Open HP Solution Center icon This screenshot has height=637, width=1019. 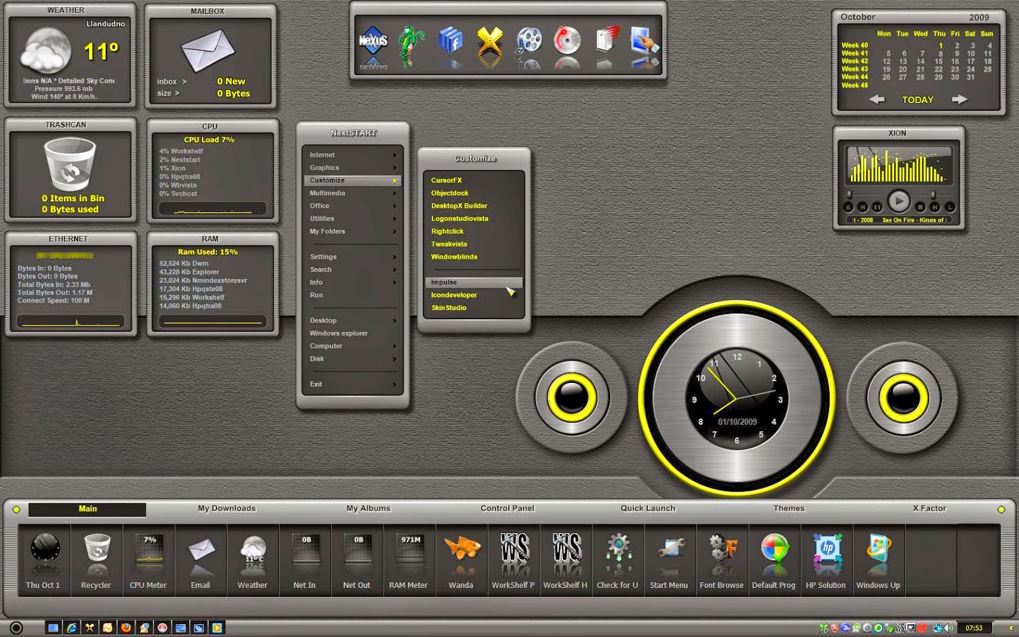(826, 561)
